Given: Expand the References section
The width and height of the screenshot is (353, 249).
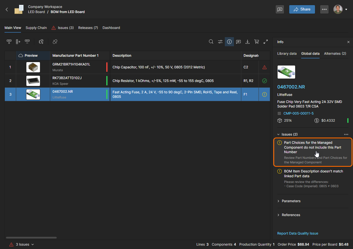Looking at the screenshot, I should coord(291,215).
